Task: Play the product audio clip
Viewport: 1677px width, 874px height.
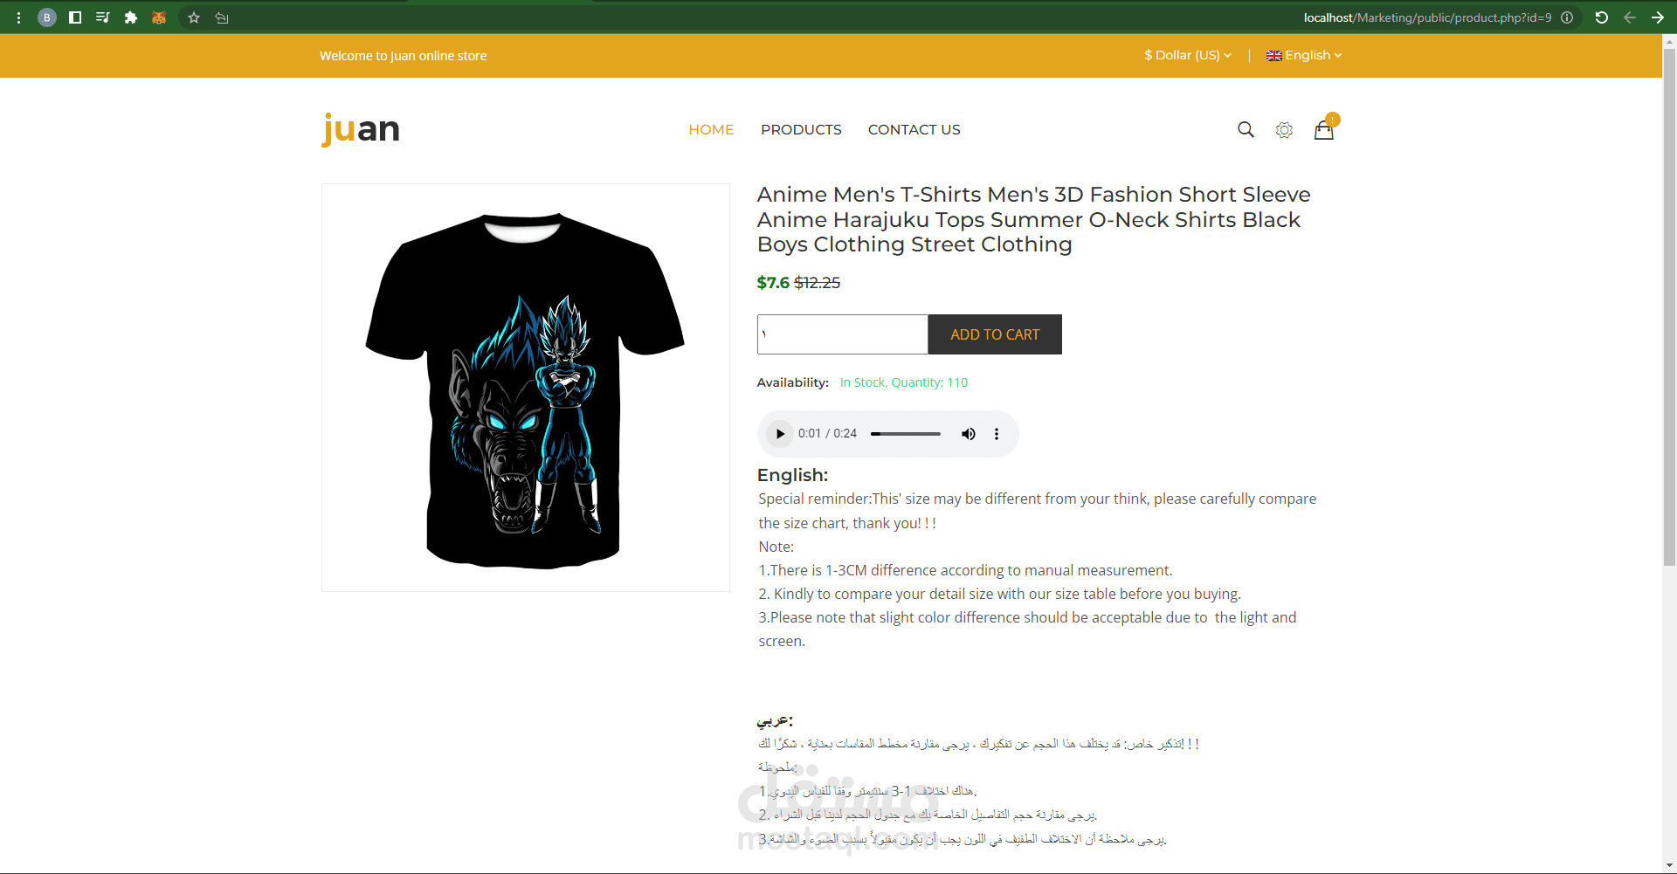Action: pyautogui.click(x=780, y=434)
